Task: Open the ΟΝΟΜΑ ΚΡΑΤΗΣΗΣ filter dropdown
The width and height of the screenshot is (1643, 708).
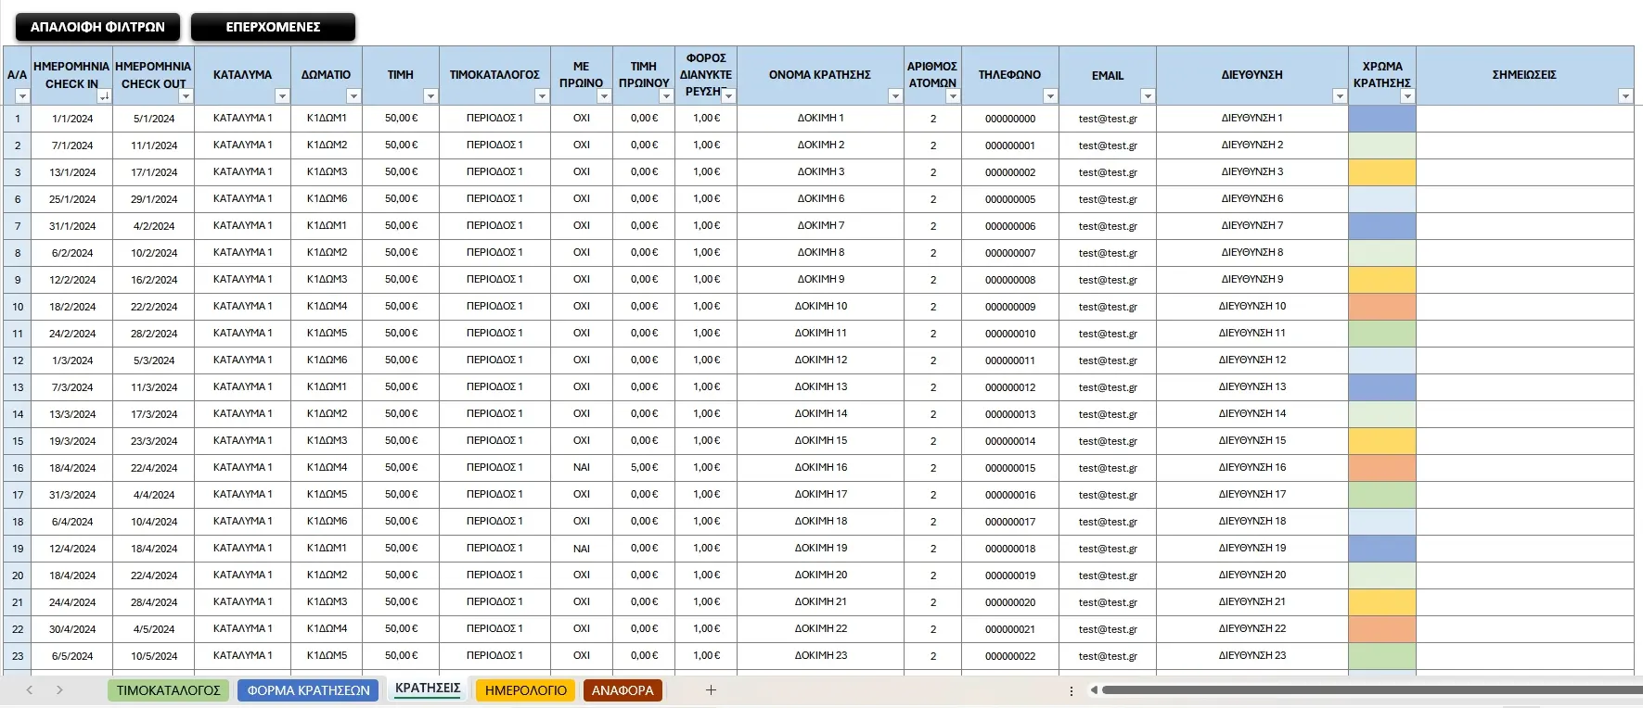Action: pos(895,96)
